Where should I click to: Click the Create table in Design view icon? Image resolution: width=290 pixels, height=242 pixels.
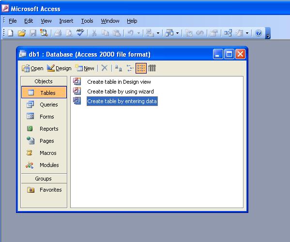(77, 81)
